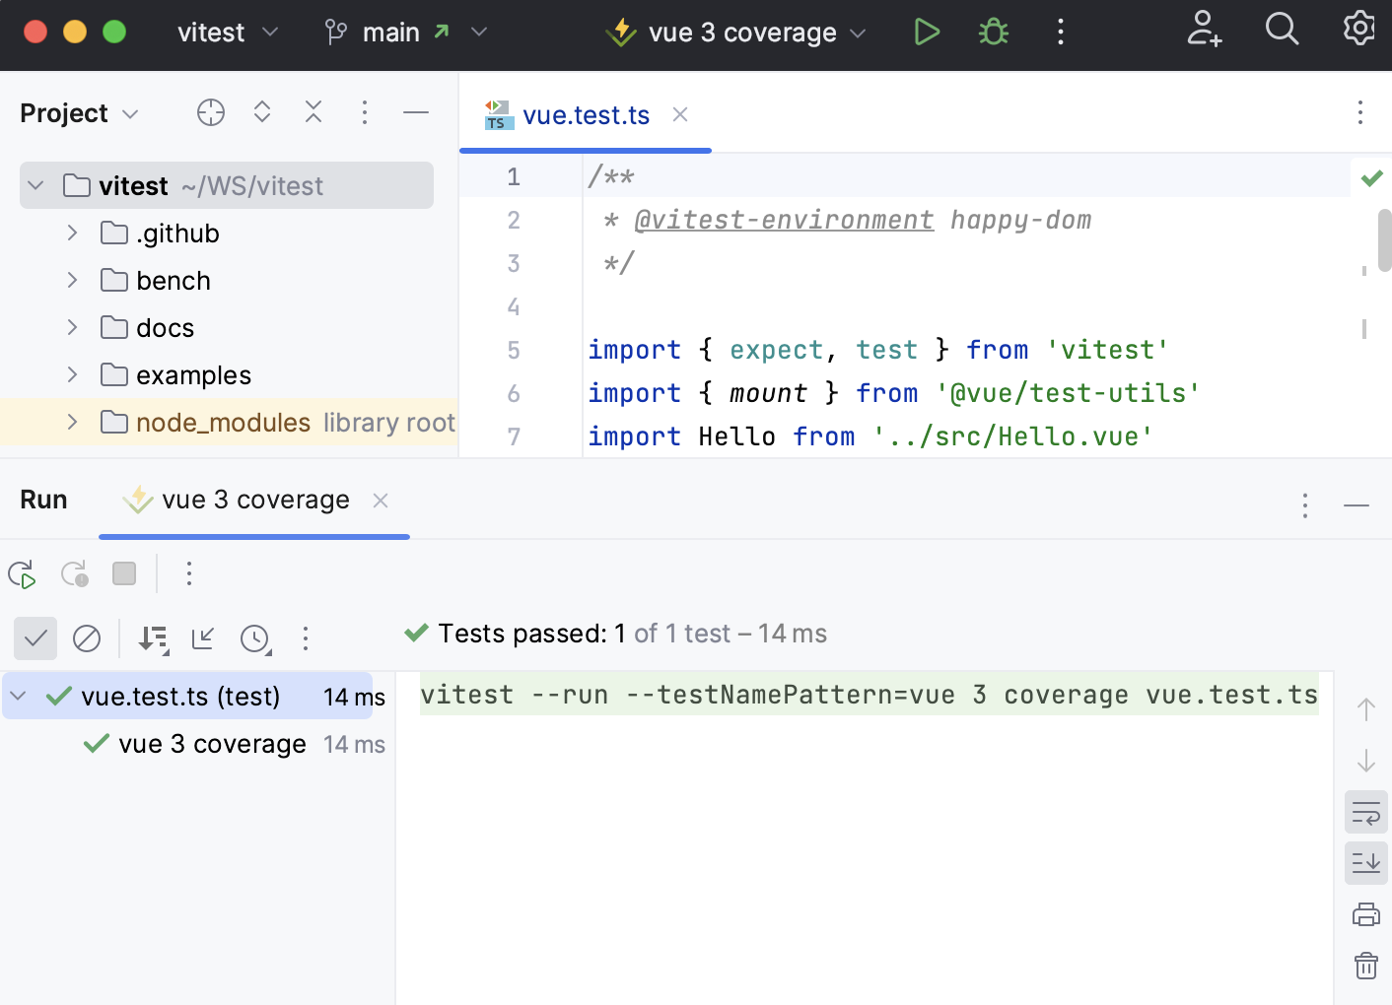The height and width of the screenshot is (1005, 1392).
Task: Run the vue 3 coverage configuration
Action: click(x=927, y=33)
